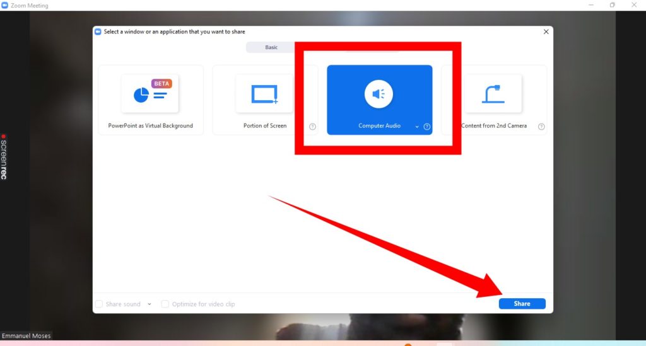Open help for Content from 2nd Camera
This screenshot has width=646, height=346.
pyautogui.click(x=541, y=127)
